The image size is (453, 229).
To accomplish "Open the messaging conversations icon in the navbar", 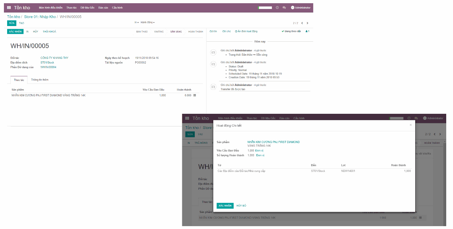I will (285, 7).
